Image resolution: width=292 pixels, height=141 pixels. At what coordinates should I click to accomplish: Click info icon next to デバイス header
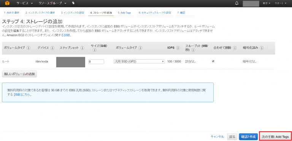[52, 48]
